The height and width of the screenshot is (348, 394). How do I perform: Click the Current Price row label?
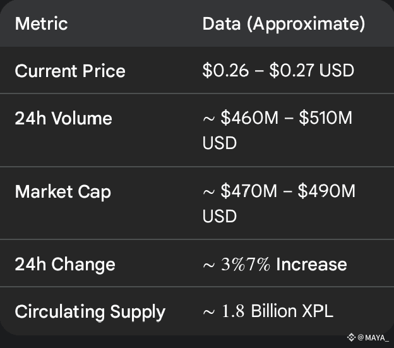click(x=70, y=70)
